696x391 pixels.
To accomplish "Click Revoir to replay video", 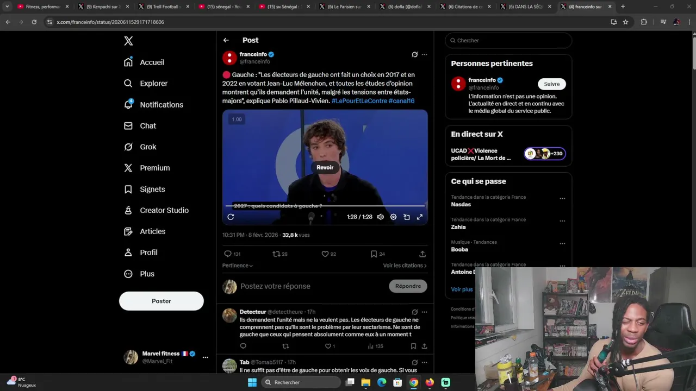I will click(x=325, y=167).
